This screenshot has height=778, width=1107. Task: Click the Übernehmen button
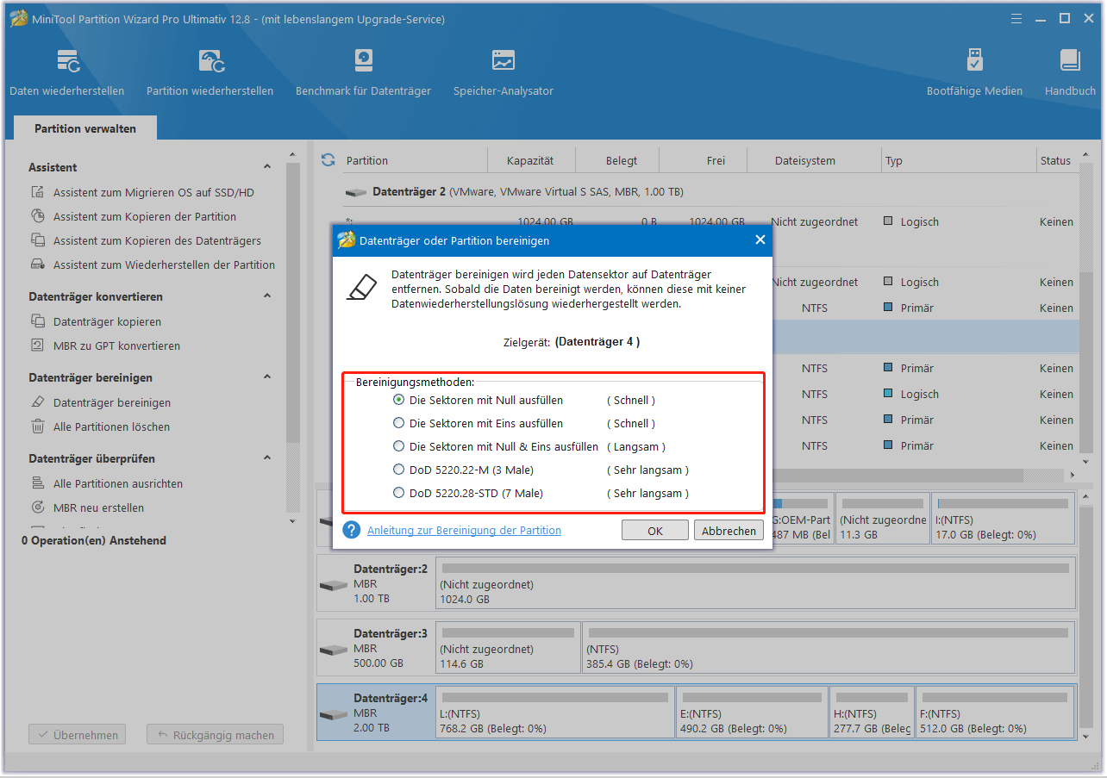tap(78, 735)
